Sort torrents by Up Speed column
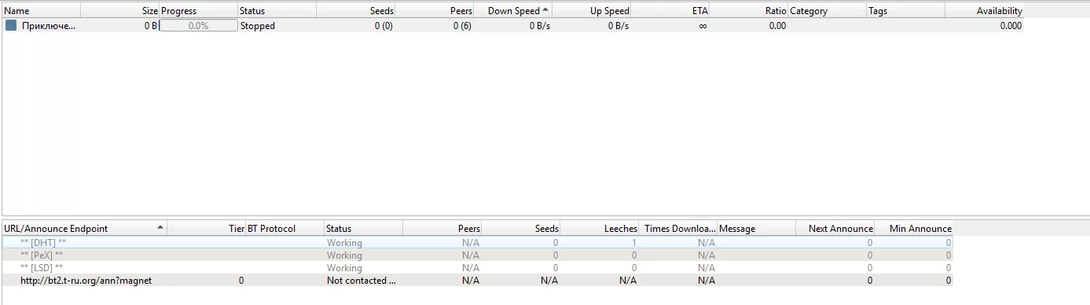1090x305 pixels. (591, 11)
